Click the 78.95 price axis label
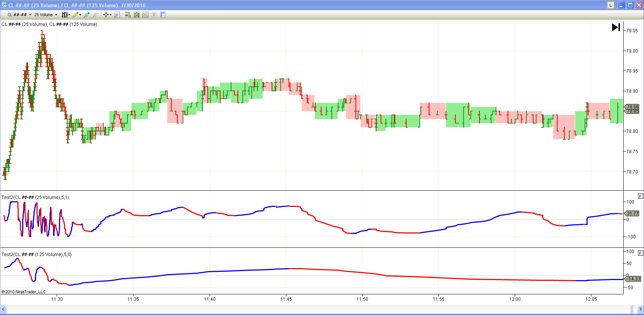The height and width of the screenshot is (315, 644). (632, 71)
